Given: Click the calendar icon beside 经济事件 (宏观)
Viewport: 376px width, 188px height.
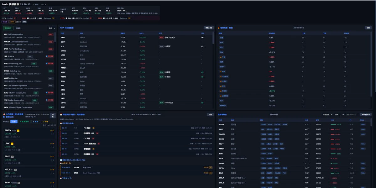Looking at the screenshot, I should coord(61,123).
